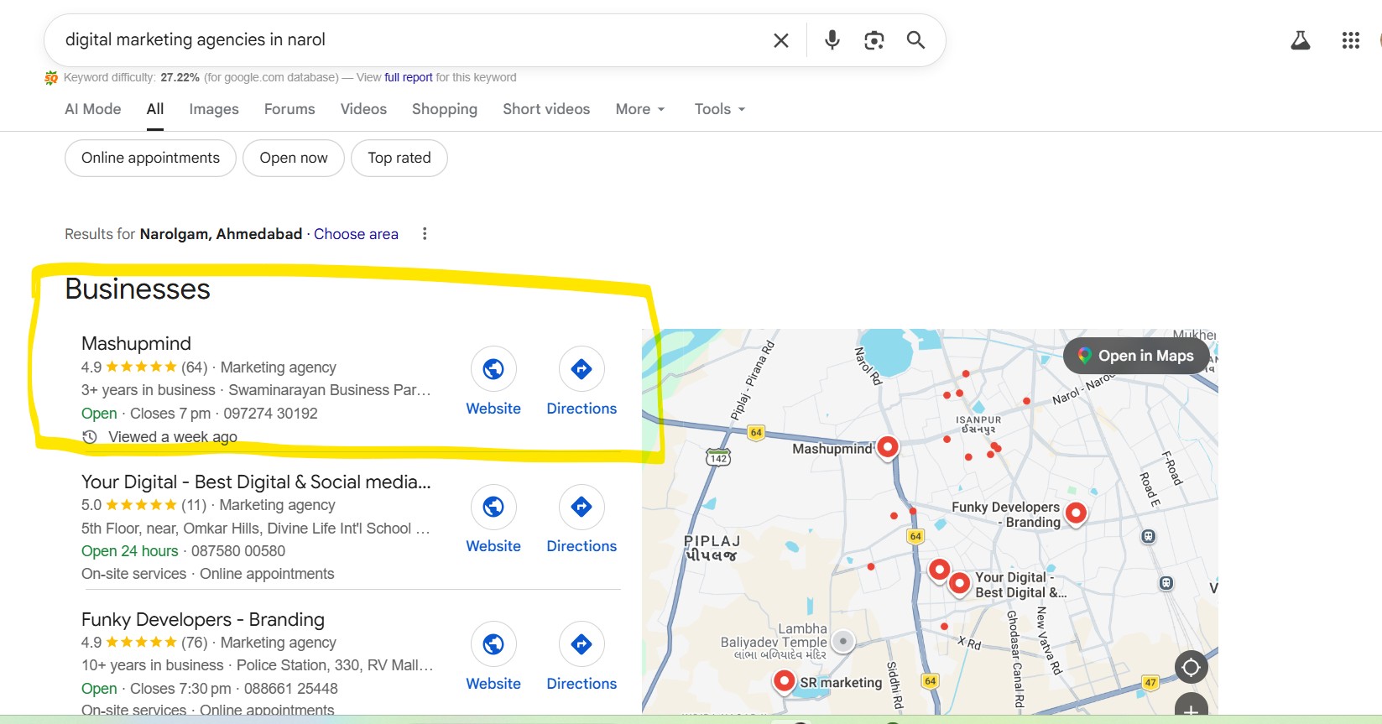This screenshot has width=1382, height=724.
Task: Click the PIPLAJ label on map
Action: 712,547
